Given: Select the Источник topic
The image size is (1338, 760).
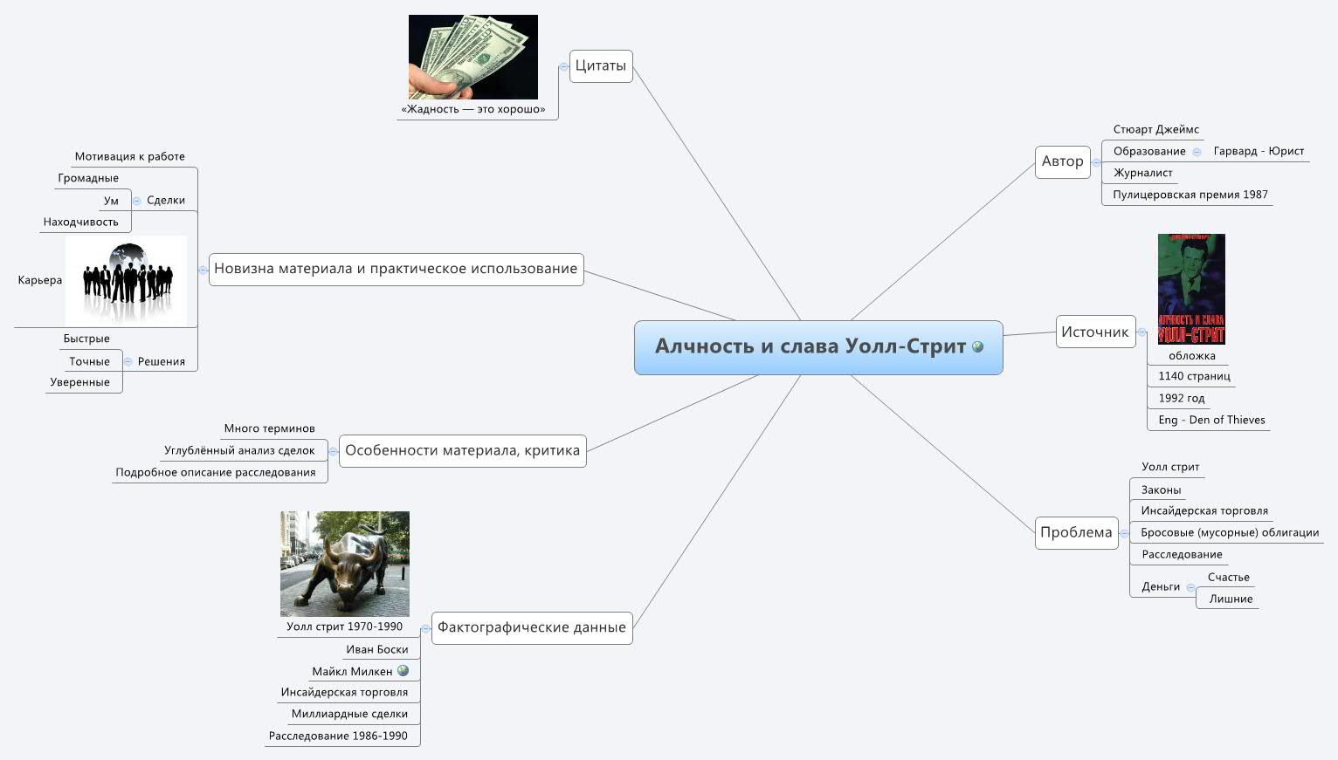Looking at the screenshot, I should [x=1095, y=332].
